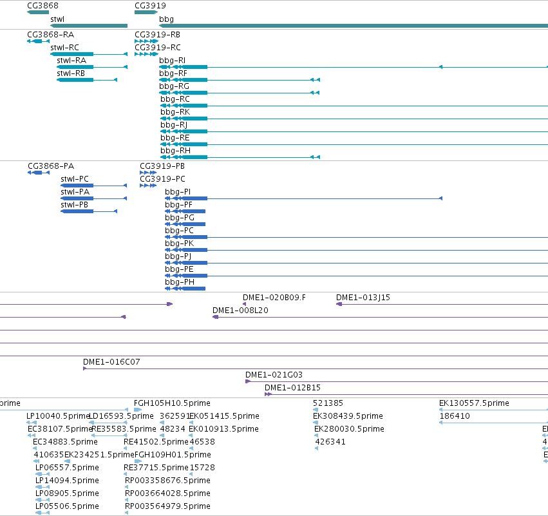
Task: Select the RP003358676.5prime EST label
Action: click(168, 481)
